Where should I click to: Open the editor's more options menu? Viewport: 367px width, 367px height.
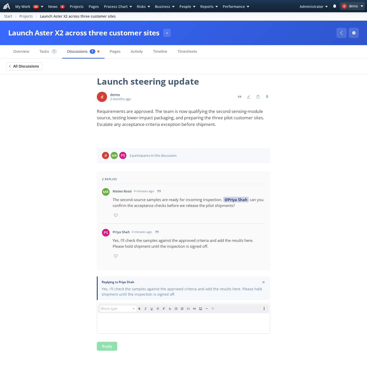click(264, 309)
